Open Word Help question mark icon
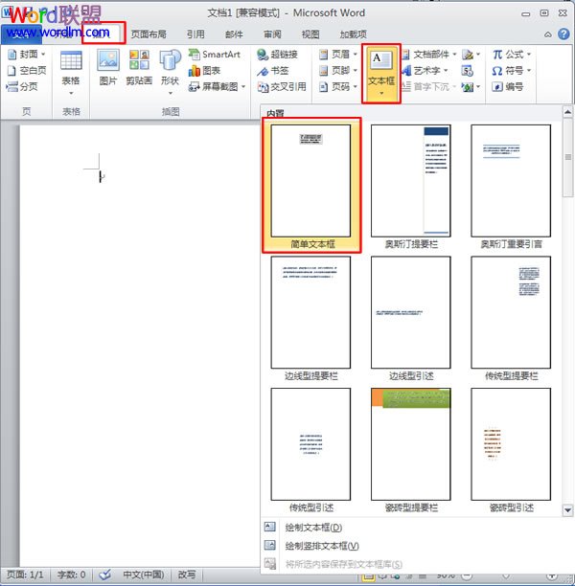 point(563,34)
